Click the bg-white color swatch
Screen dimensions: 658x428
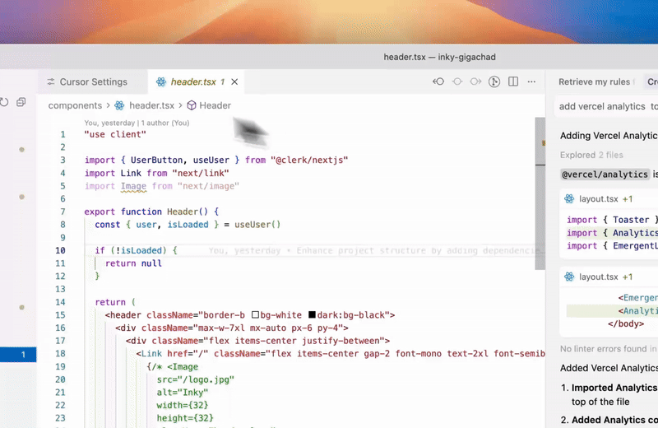click(x=255, y=314)
